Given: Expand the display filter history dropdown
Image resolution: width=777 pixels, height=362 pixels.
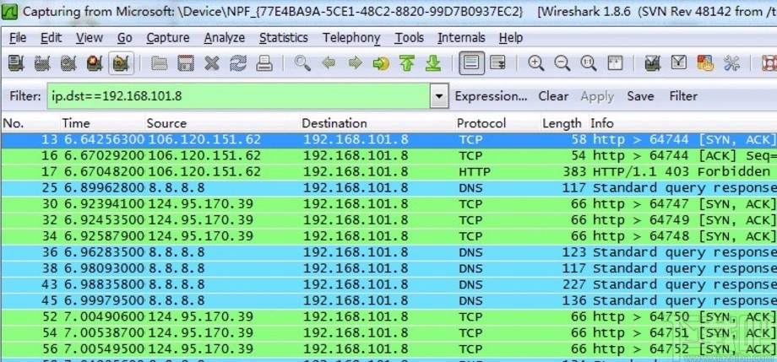Looking at the screenshot, I should (x=439, y=96).
